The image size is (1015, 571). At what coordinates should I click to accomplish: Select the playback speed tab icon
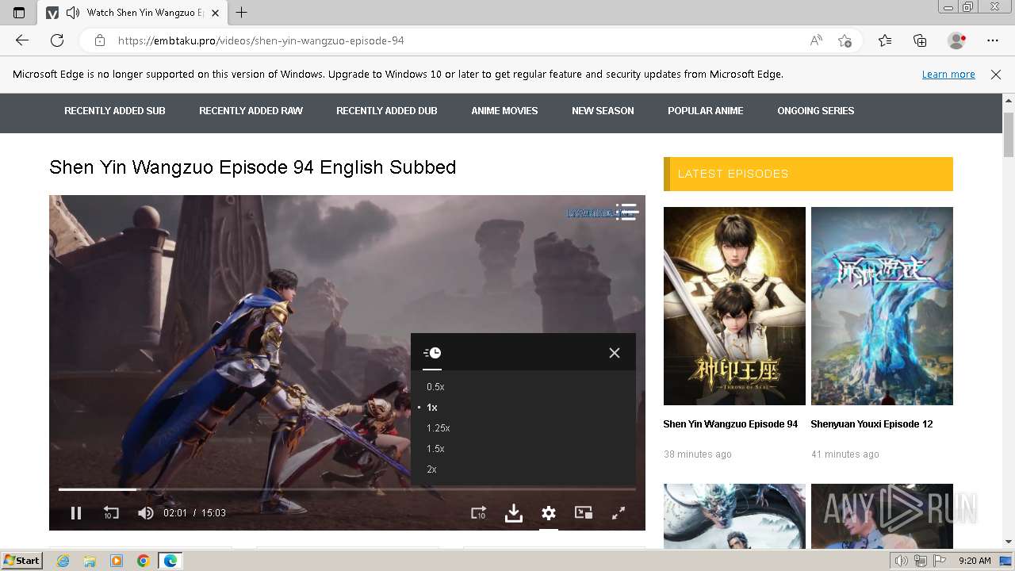click(x=432, y=353)
